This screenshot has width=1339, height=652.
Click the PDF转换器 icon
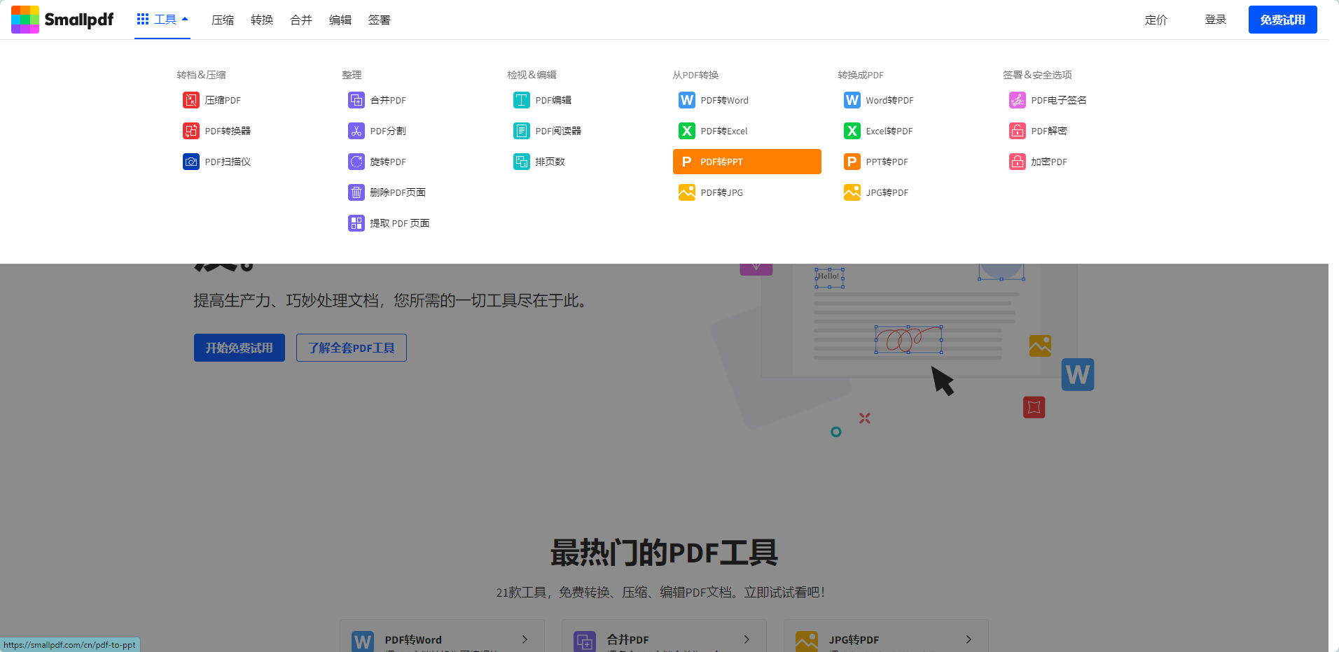[191, 131]
